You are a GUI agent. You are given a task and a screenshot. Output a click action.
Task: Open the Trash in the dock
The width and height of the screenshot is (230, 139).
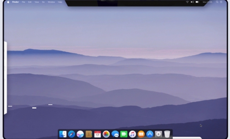(x=167, y=134)
